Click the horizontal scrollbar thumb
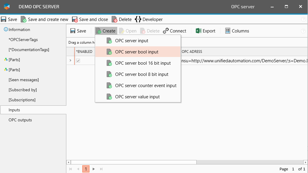Screen dimensions: 308x173 [x=134, y=162]
